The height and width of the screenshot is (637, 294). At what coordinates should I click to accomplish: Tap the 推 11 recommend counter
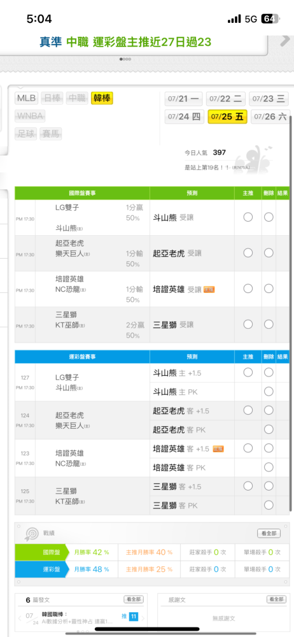click(x=130, y=617)
